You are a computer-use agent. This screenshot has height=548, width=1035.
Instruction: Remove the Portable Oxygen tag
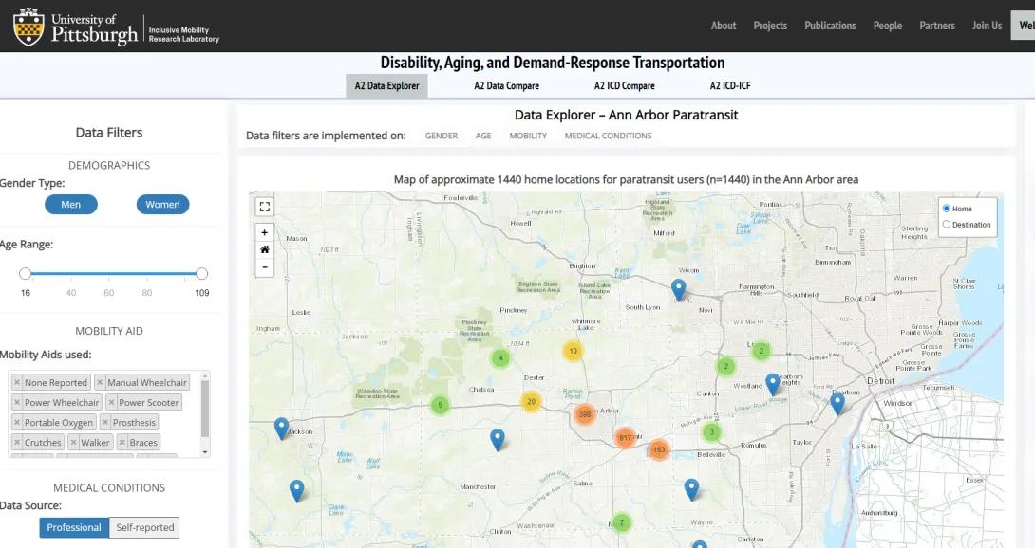17,423
